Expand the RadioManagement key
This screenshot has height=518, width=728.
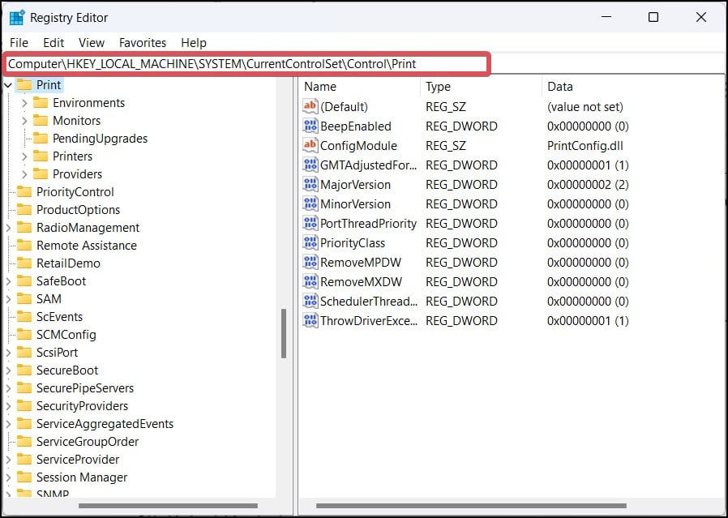[8, 228]
